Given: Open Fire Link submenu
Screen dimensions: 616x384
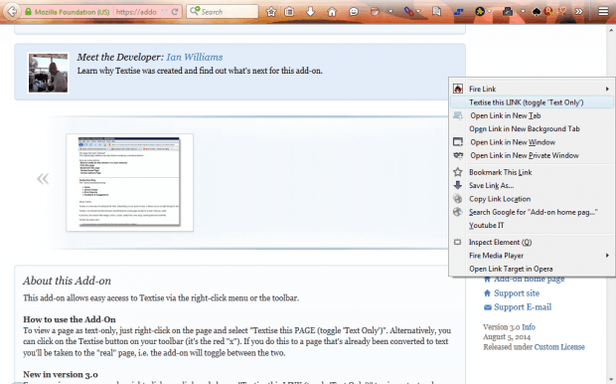Looking at the screenshot, I should [532, 89].
